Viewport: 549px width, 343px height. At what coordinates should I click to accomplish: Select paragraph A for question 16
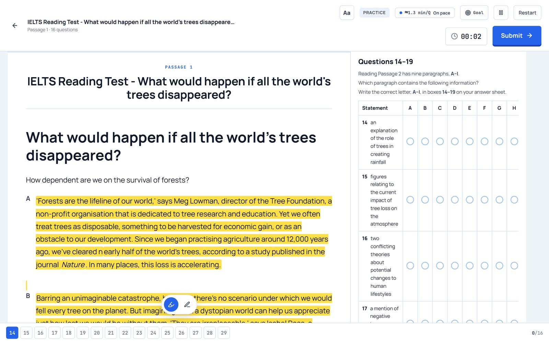click(x=410, y=265)
